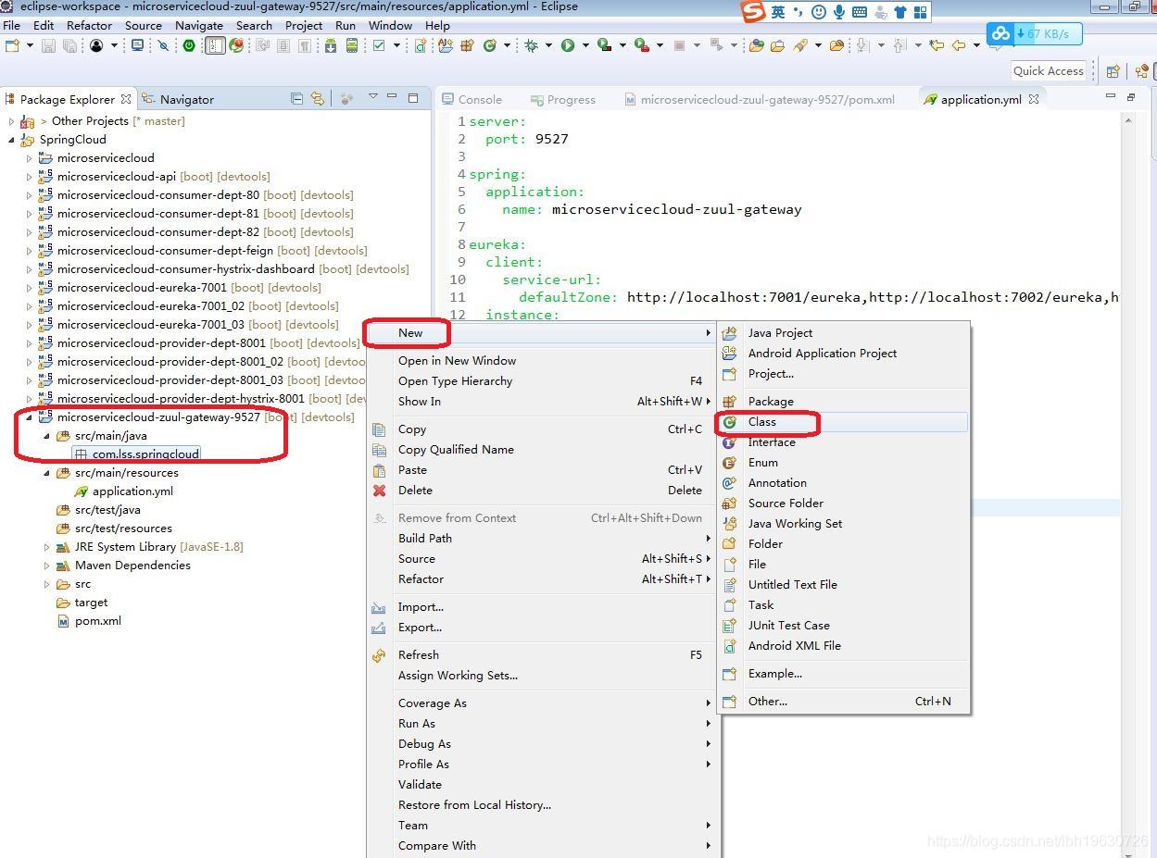Open the Run As submenu
The height and width of the screenshot is (858, 1157).
[541, 724]
